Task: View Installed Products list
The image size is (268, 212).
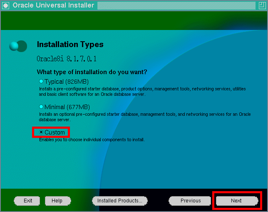Action: coord(119,201)
